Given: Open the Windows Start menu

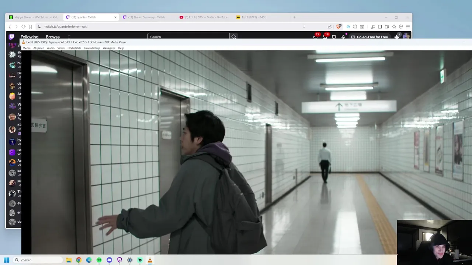Looking at the screenshot, I should [x=6, y=260].
